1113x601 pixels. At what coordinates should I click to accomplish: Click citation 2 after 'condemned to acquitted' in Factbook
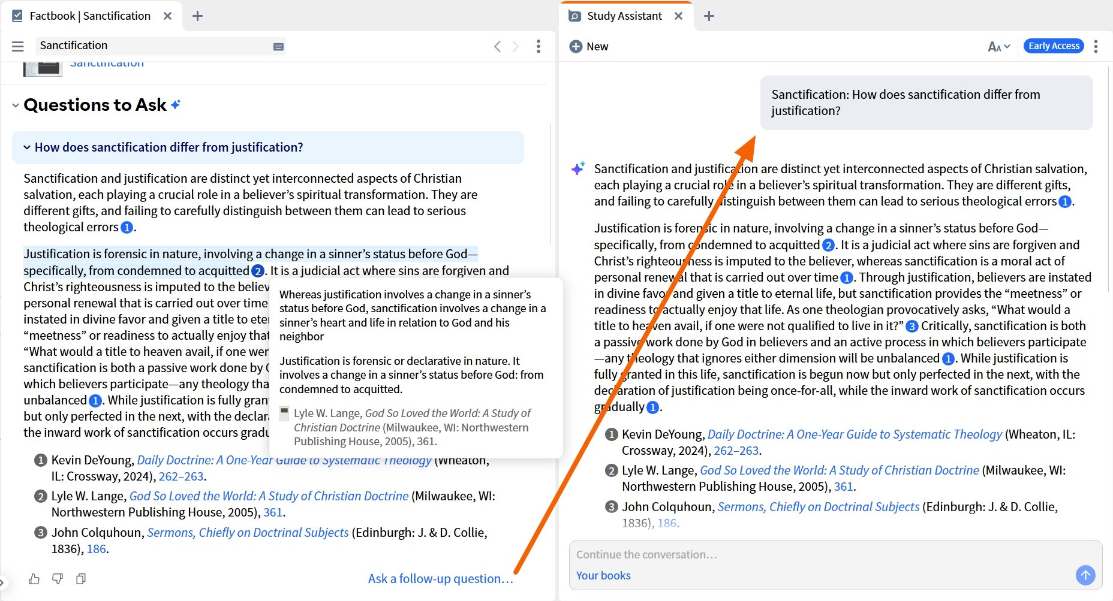click(x=258, y=271)
